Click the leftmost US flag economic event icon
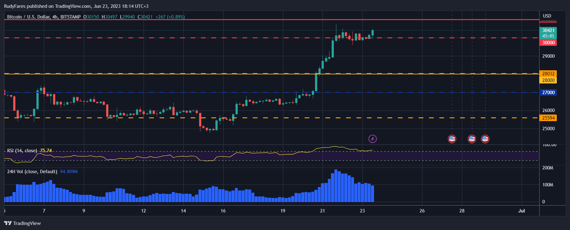Image resolution: width=570 pixels, height=230 pixels. click(452, 139)
